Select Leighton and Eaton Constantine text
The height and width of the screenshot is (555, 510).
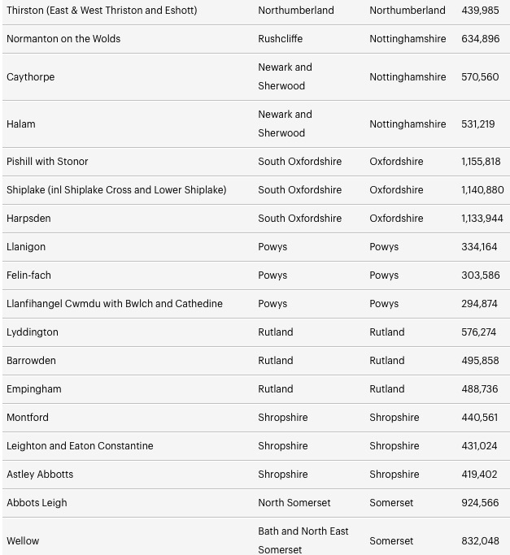(x=80, y=445)
